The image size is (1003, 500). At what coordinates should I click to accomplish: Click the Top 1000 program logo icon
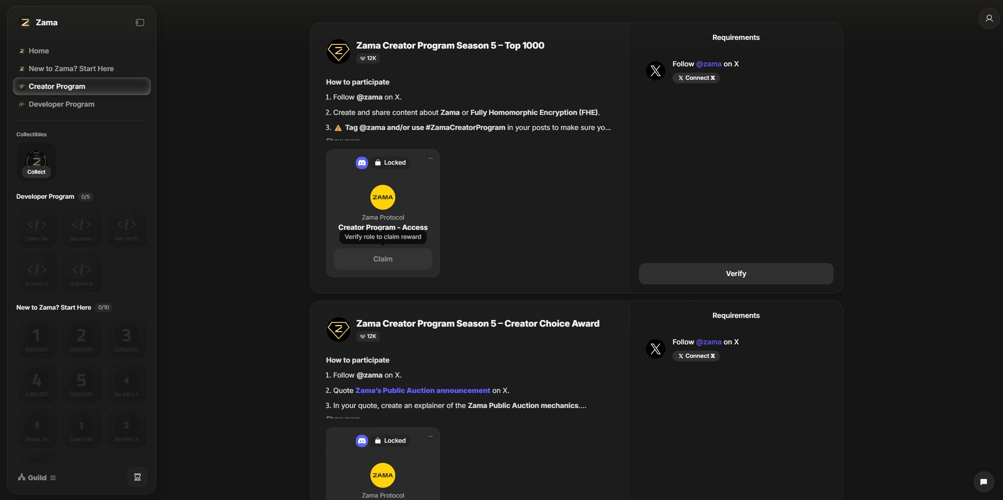tap(338, 51)
